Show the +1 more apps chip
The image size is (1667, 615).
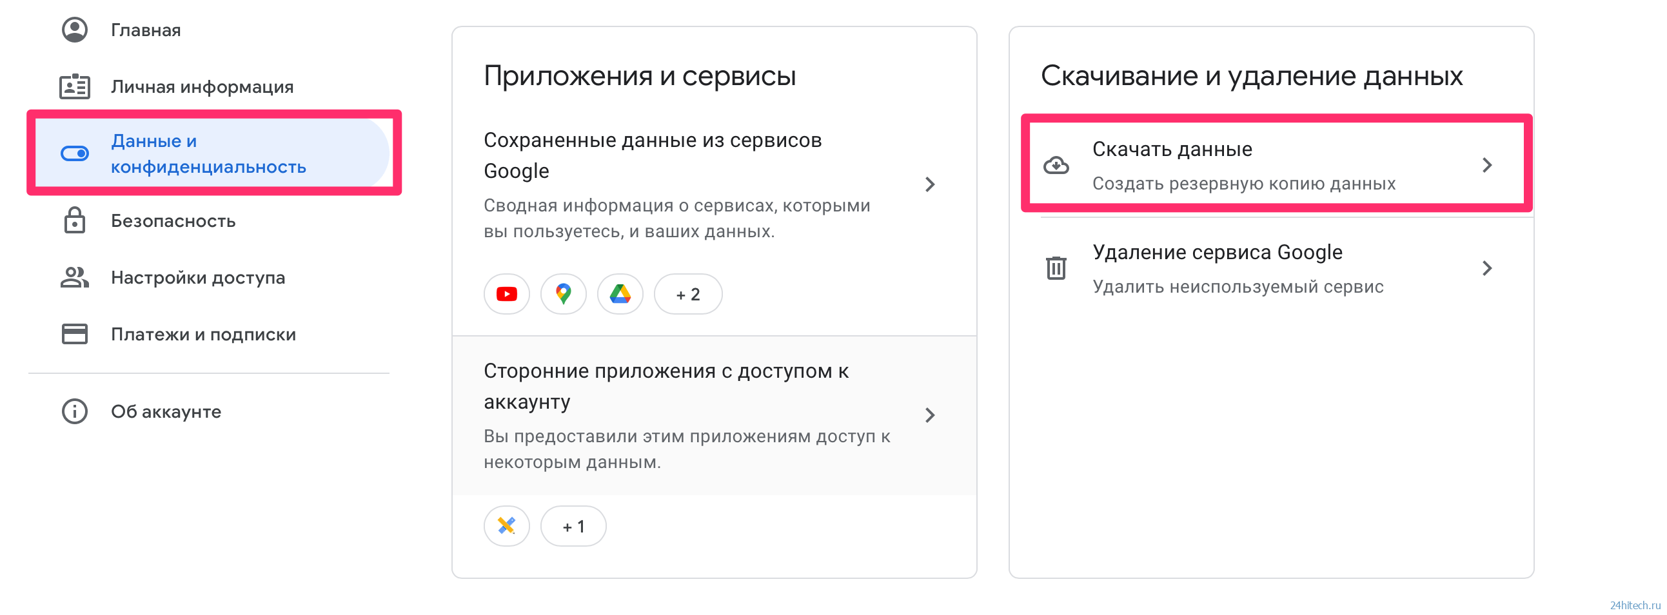(x=573, y=527)
